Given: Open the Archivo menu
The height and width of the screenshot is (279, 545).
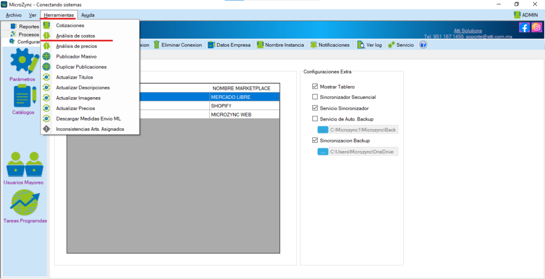Looking at the screenshot, I should [x=13, y=15].
